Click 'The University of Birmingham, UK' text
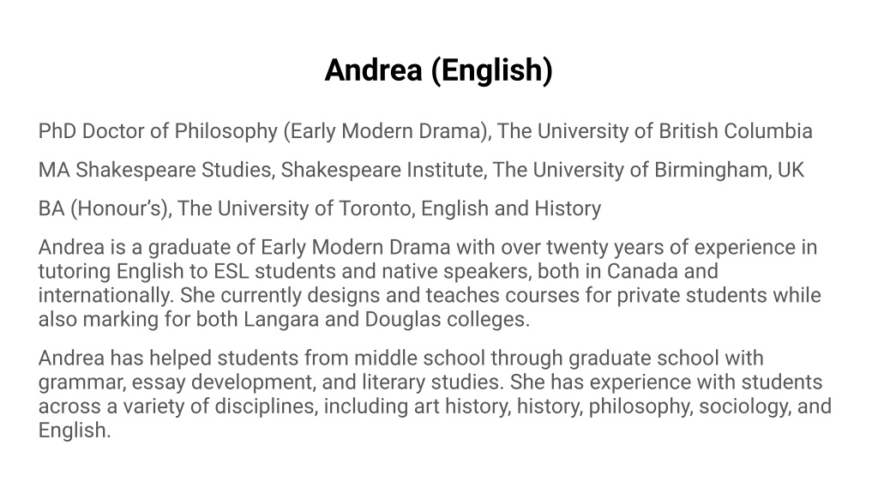The height and width of the screenshot is (494, 878). click(648, 170)
